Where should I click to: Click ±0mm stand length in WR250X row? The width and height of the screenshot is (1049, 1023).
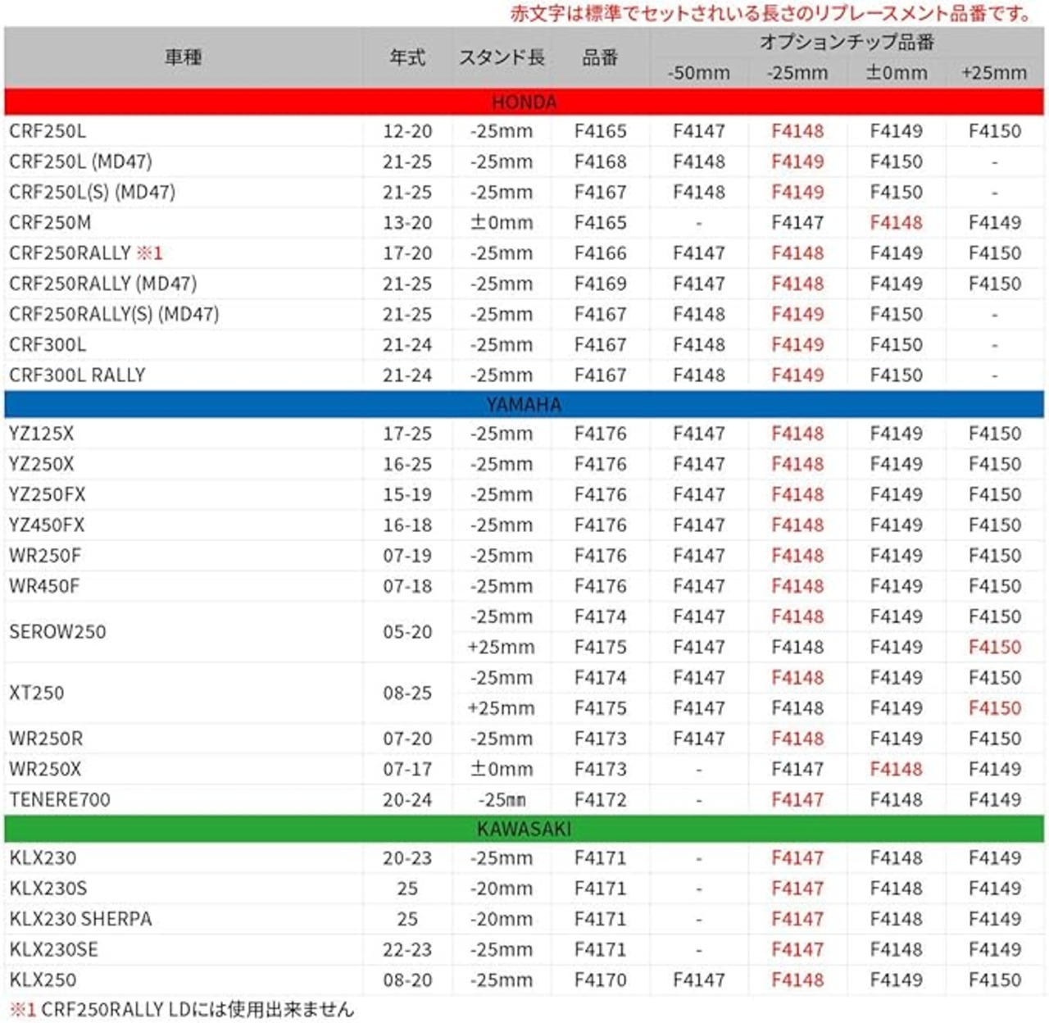pyautogui.click(x=502, y=769)
